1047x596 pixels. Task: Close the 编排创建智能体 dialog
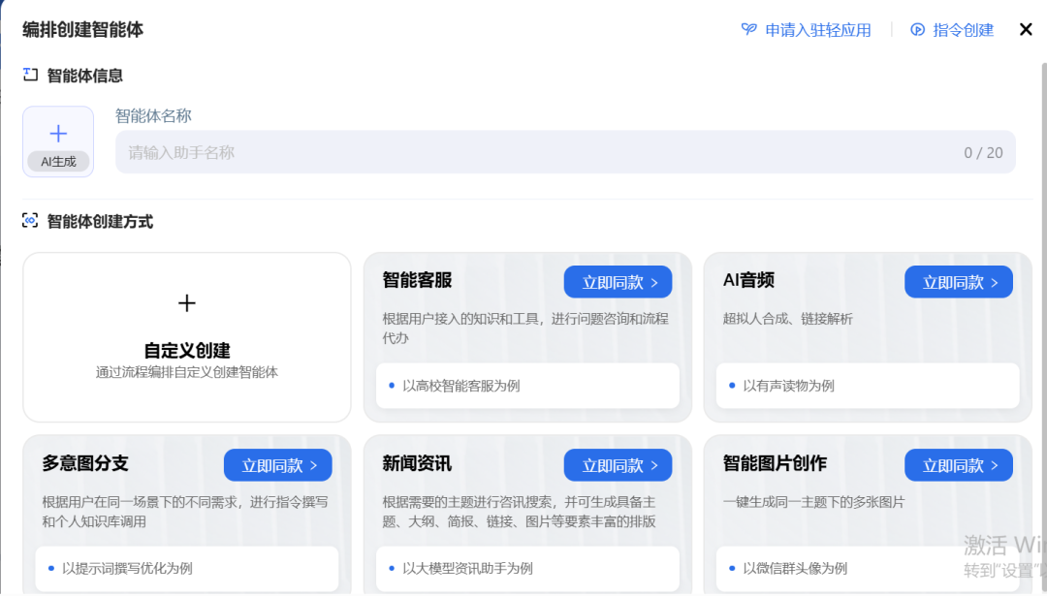click(1026, 29)
